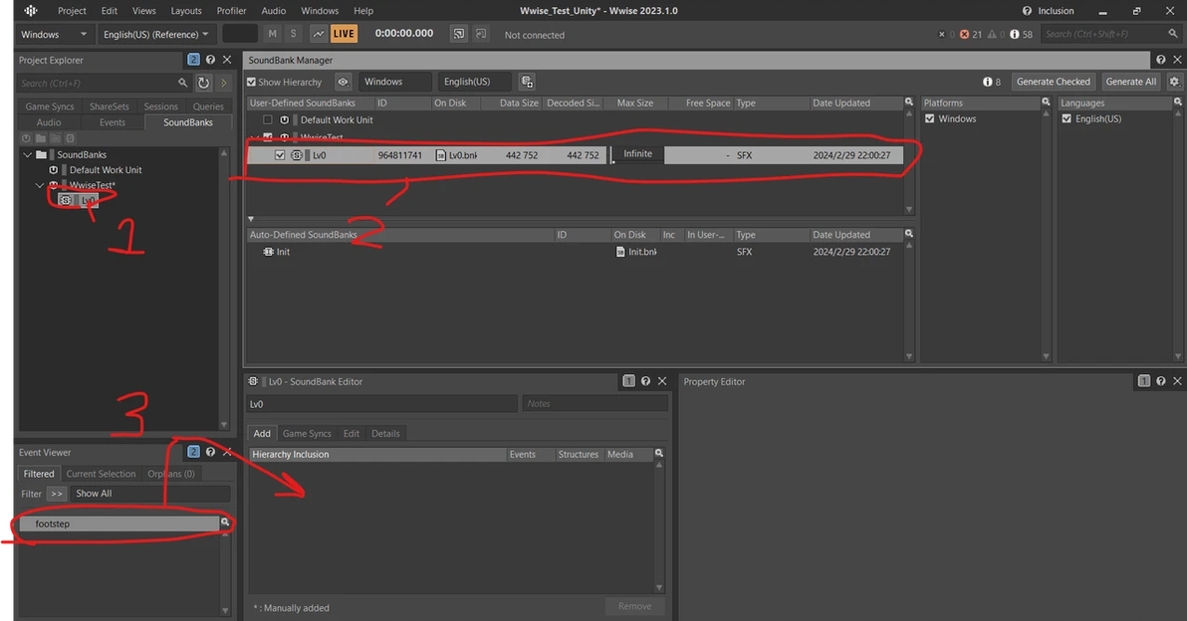Click the search icon in Auto-Defined SoundBanks header
The width and height of the screenshot is (1187, 621).
click(909, 234)
